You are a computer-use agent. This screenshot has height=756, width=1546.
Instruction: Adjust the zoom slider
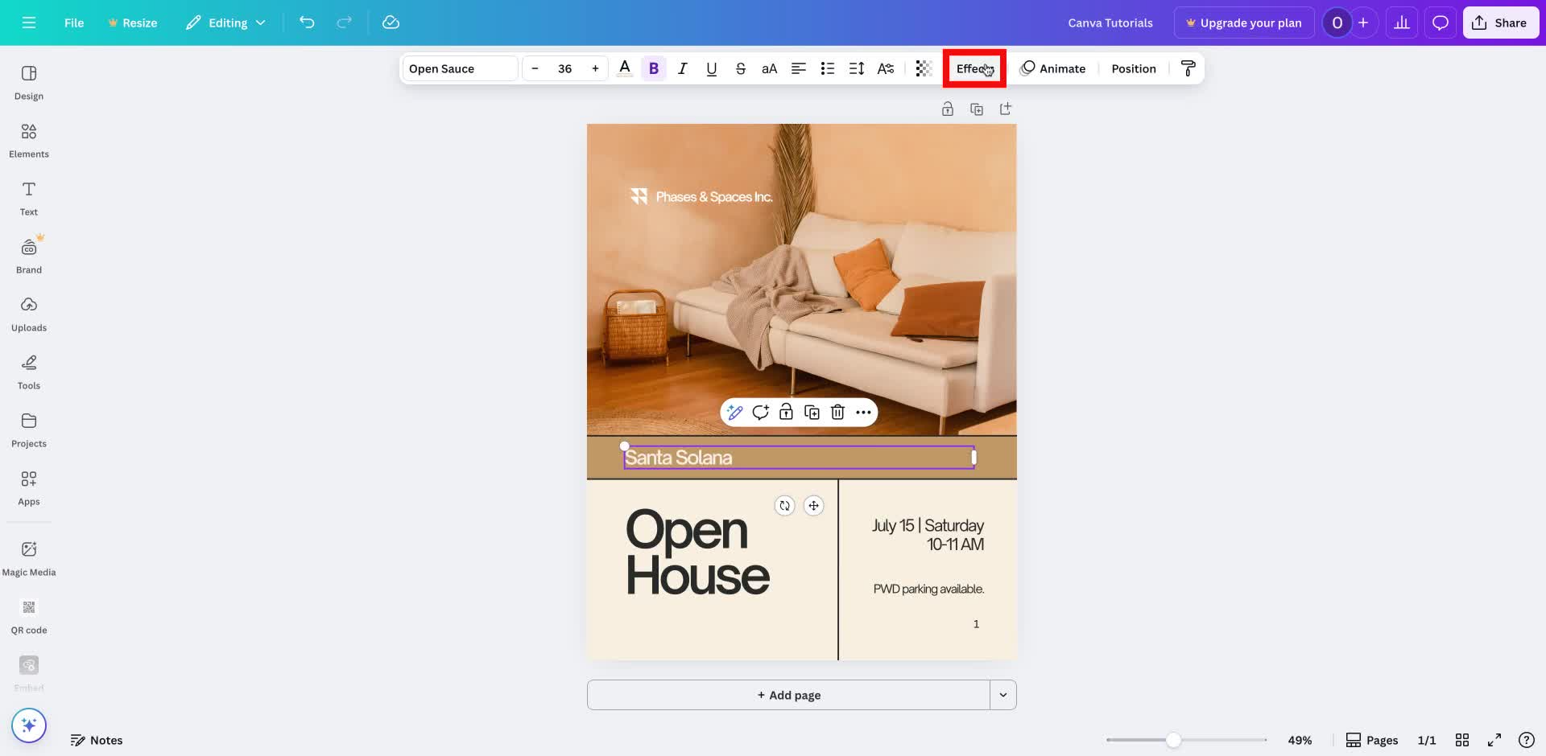tap(1174, 739)
